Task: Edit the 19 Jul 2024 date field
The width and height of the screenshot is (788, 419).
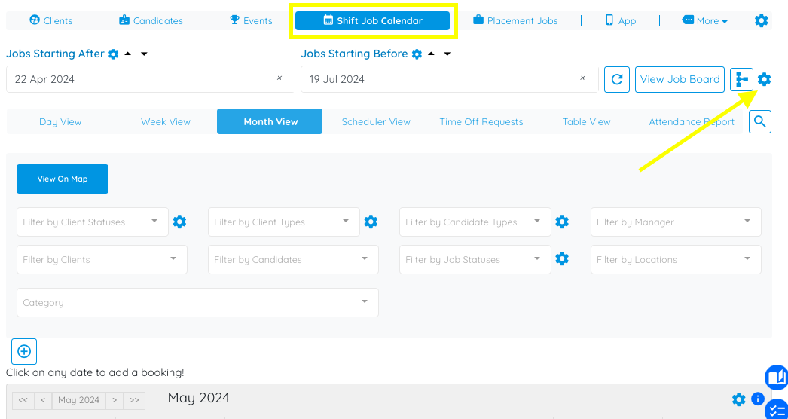Action: tap(449, 79)
